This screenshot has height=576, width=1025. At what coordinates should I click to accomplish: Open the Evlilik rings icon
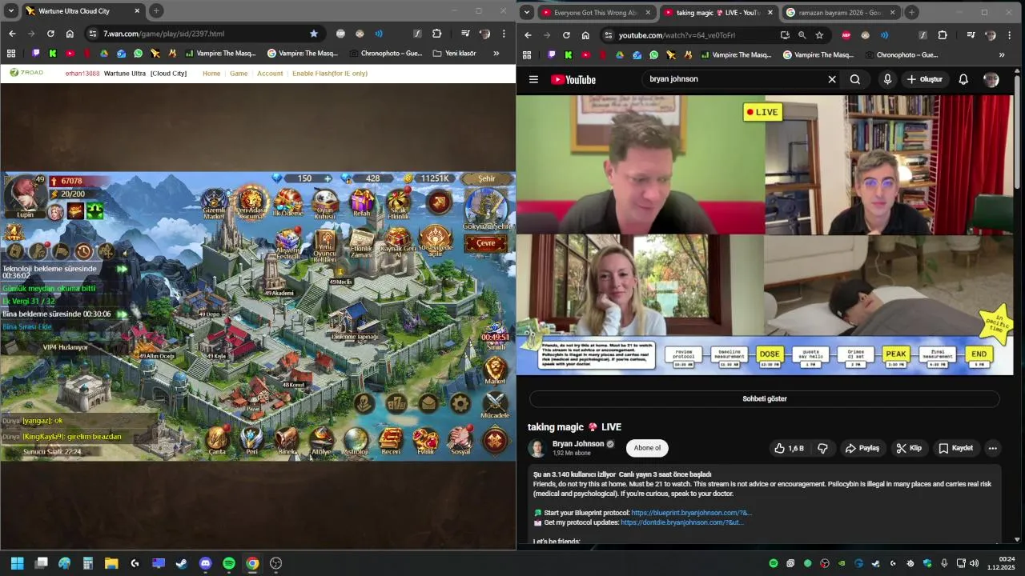[425, 441]
